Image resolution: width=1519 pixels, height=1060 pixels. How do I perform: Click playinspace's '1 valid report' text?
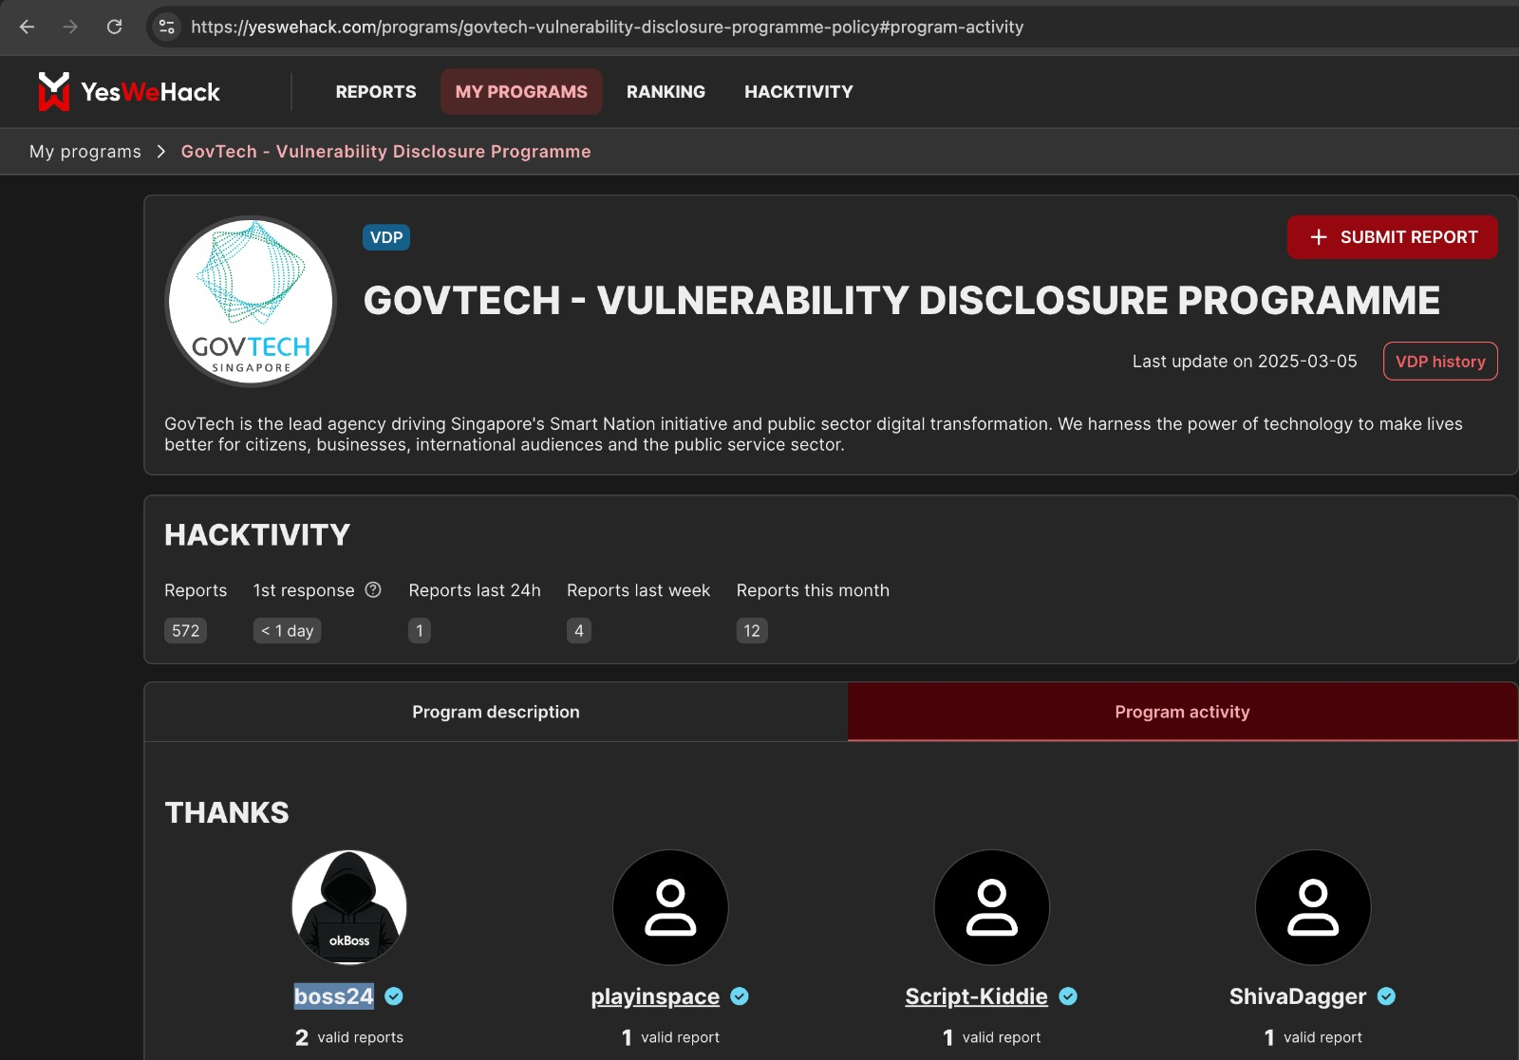pos(670,1037)
